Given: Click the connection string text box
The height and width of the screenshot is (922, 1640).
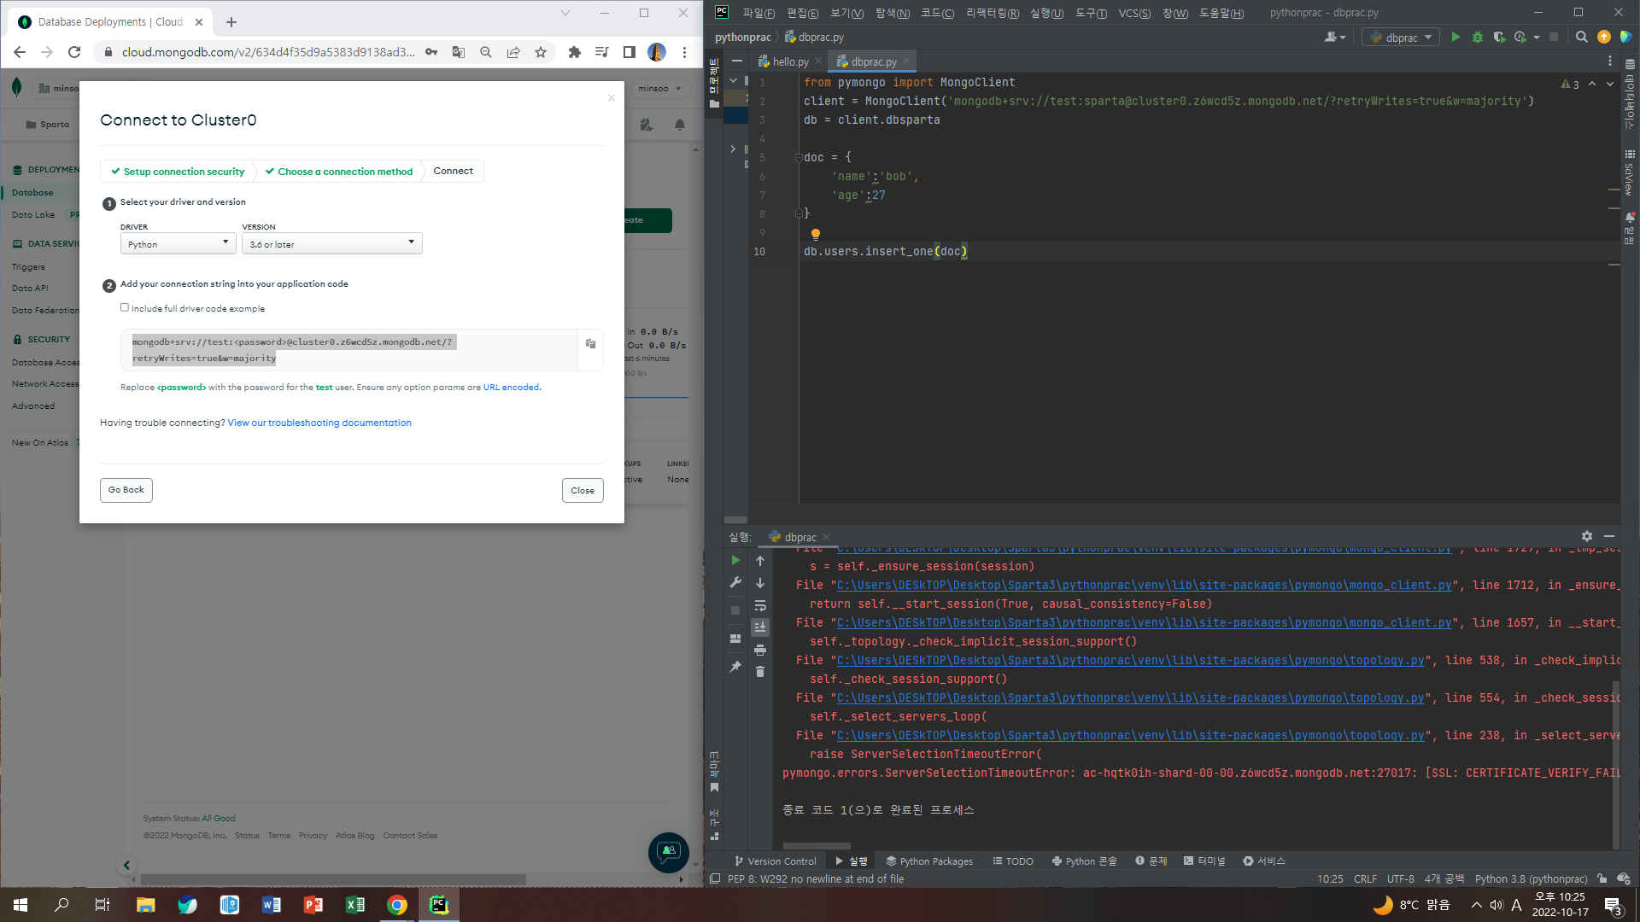Looking at the screenshot, I should pos(349,350).
